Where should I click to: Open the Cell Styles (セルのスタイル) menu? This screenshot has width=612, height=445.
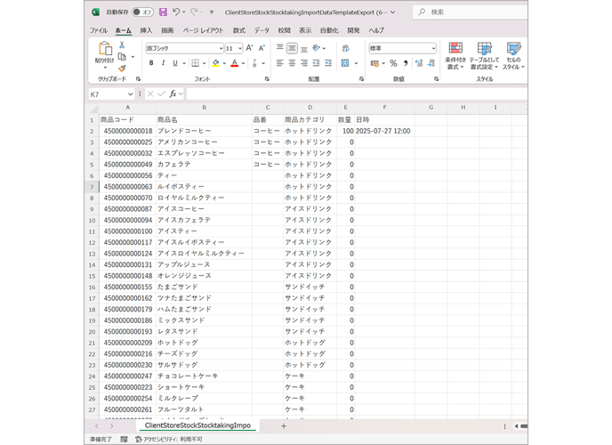(x=513, y=56)
